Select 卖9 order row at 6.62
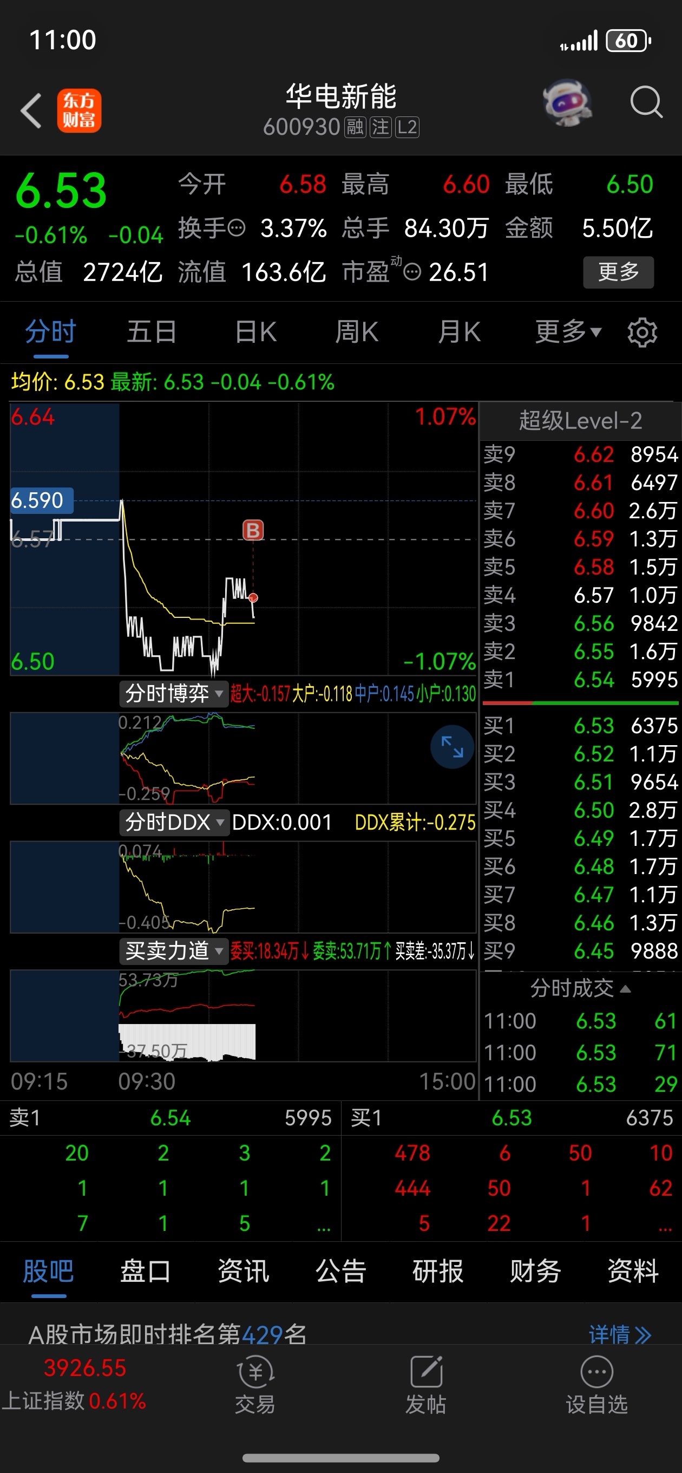The width and height of the screenshot is (682, 1473). pos(580,454)
